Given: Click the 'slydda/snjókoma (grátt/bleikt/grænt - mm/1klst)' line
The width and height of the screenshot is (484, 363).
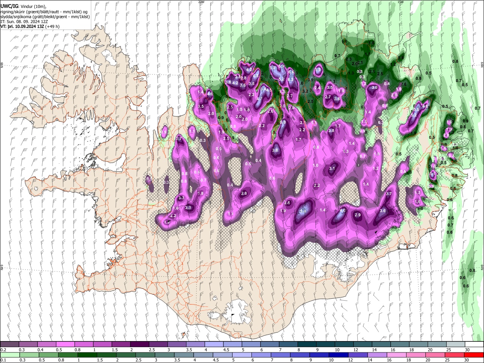Looking at the screenshot, I should pos(45,17).
